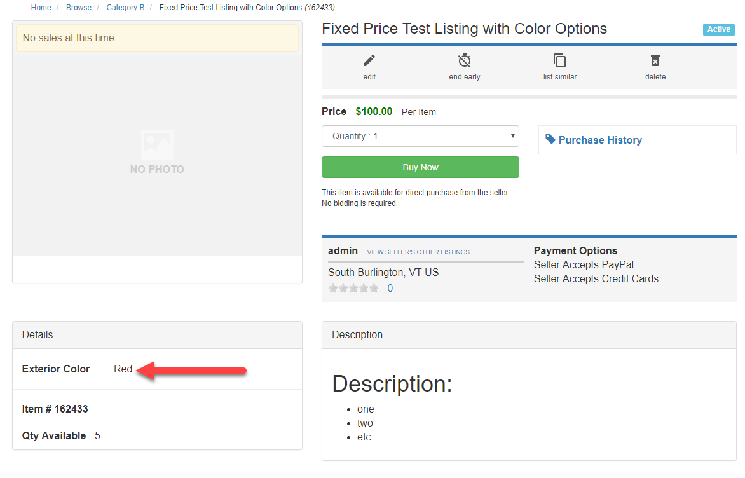The width and height of the screenshot is (745, 478).
Task: Click the admin seller name
Action: pyautogui.click(x=343, y=251)
